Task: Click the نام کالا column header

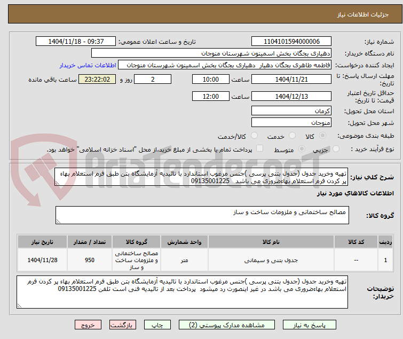Action: pos(271,242)
